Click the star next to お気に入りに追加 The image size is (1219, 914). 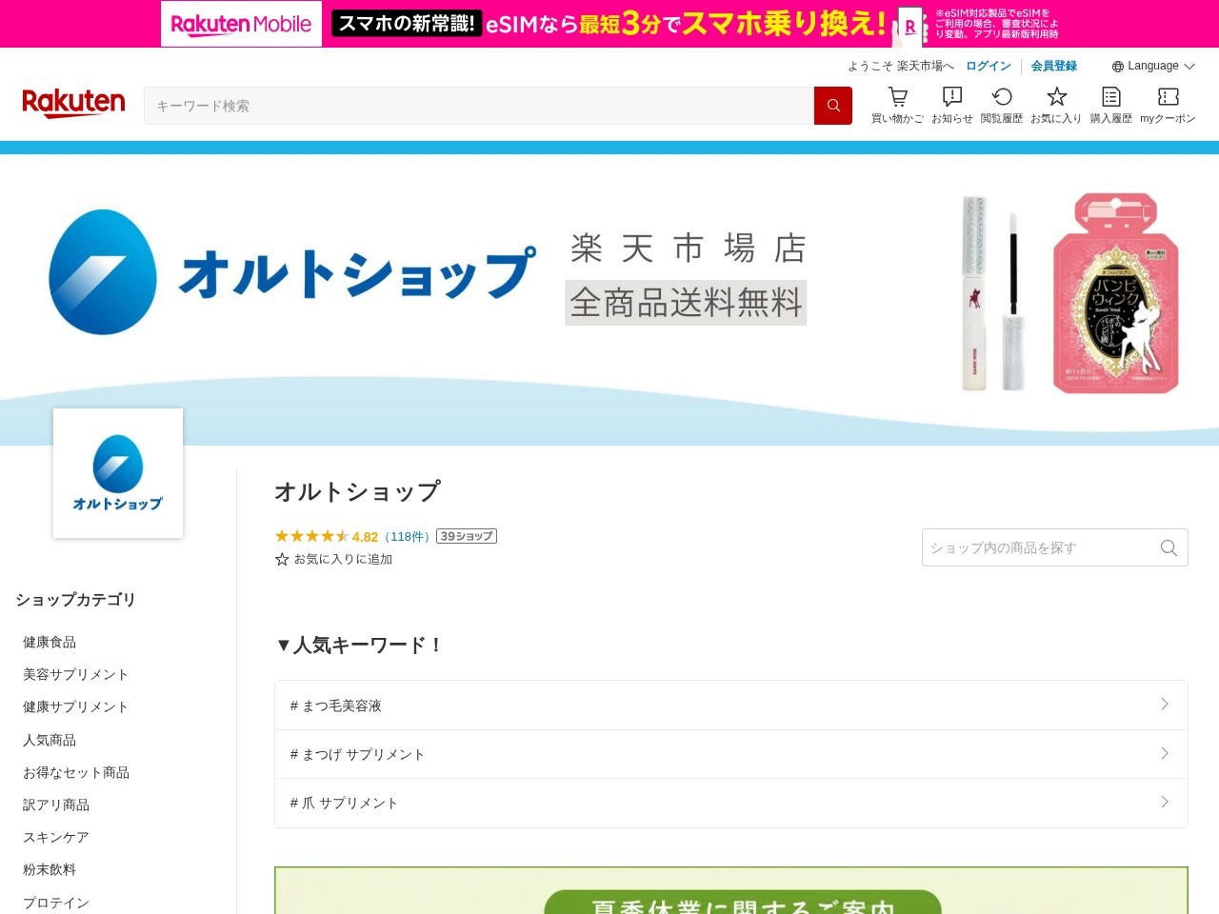[282, 560]
